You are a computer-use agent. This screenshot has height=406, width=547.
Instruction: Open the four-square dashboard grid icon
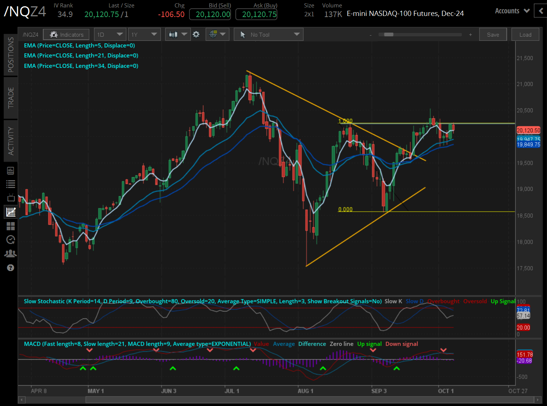point(11,226)
